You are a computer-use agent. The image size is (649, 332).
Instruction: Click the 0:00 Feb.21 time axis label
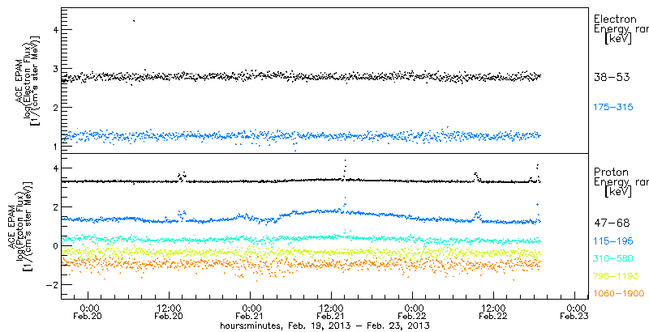[251, 312]
